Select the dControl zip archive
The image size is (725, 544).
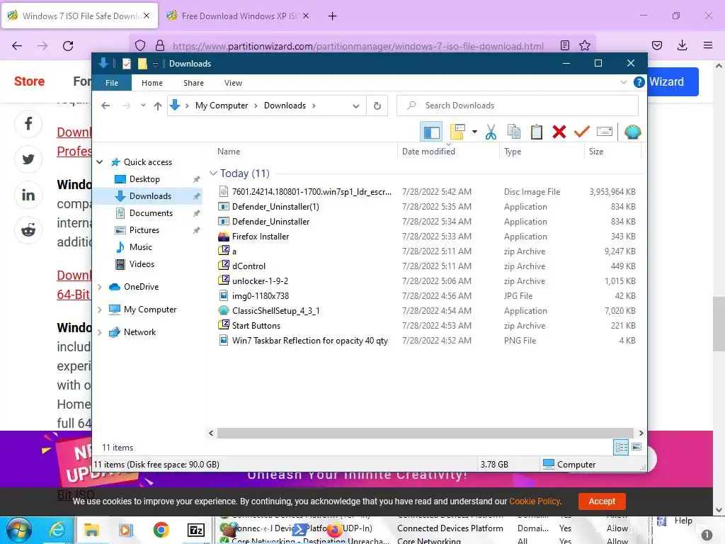click(249, 266)
